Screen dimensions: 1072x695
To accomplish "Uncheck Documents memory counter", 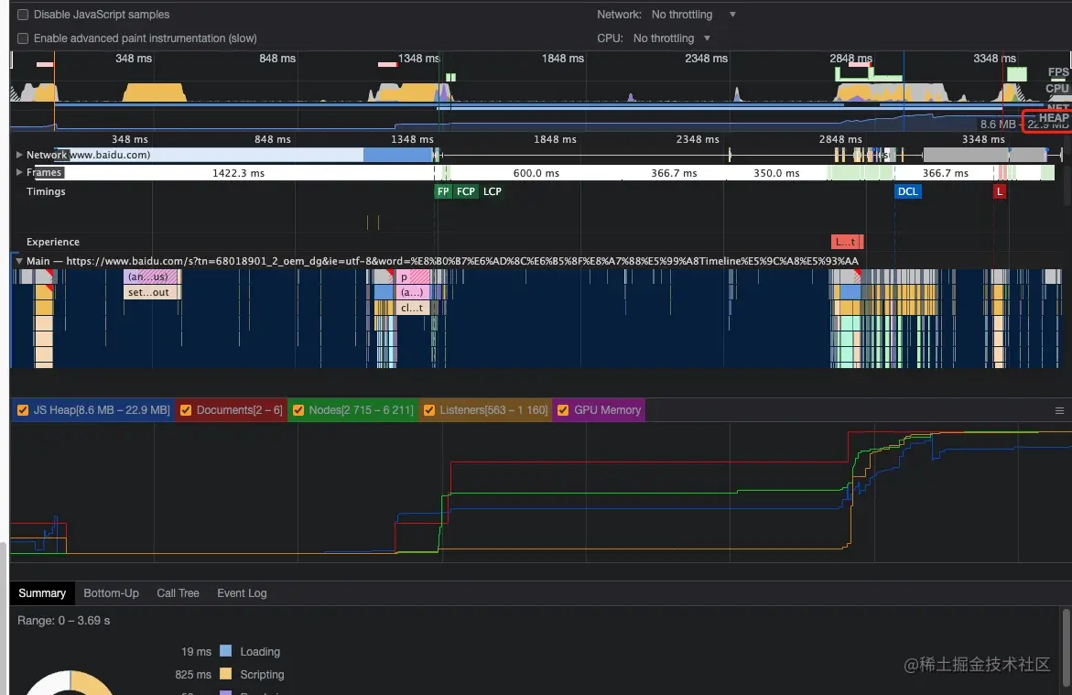I will (x=185, y=409).
